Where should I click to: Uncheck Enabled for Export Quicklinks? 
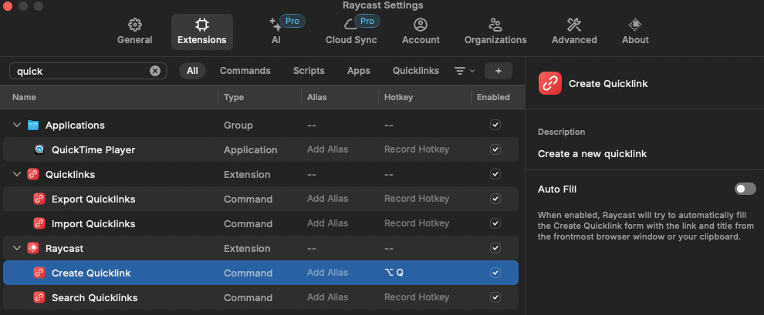pos(495,199)
